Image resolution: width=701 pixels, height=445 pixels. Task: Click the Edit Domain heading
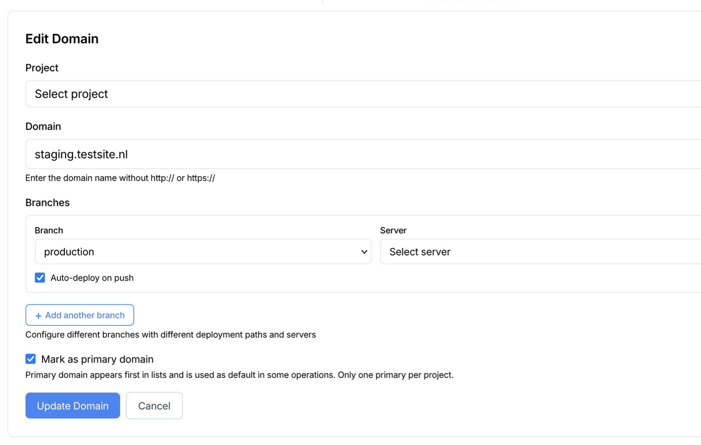coord(62,39)
